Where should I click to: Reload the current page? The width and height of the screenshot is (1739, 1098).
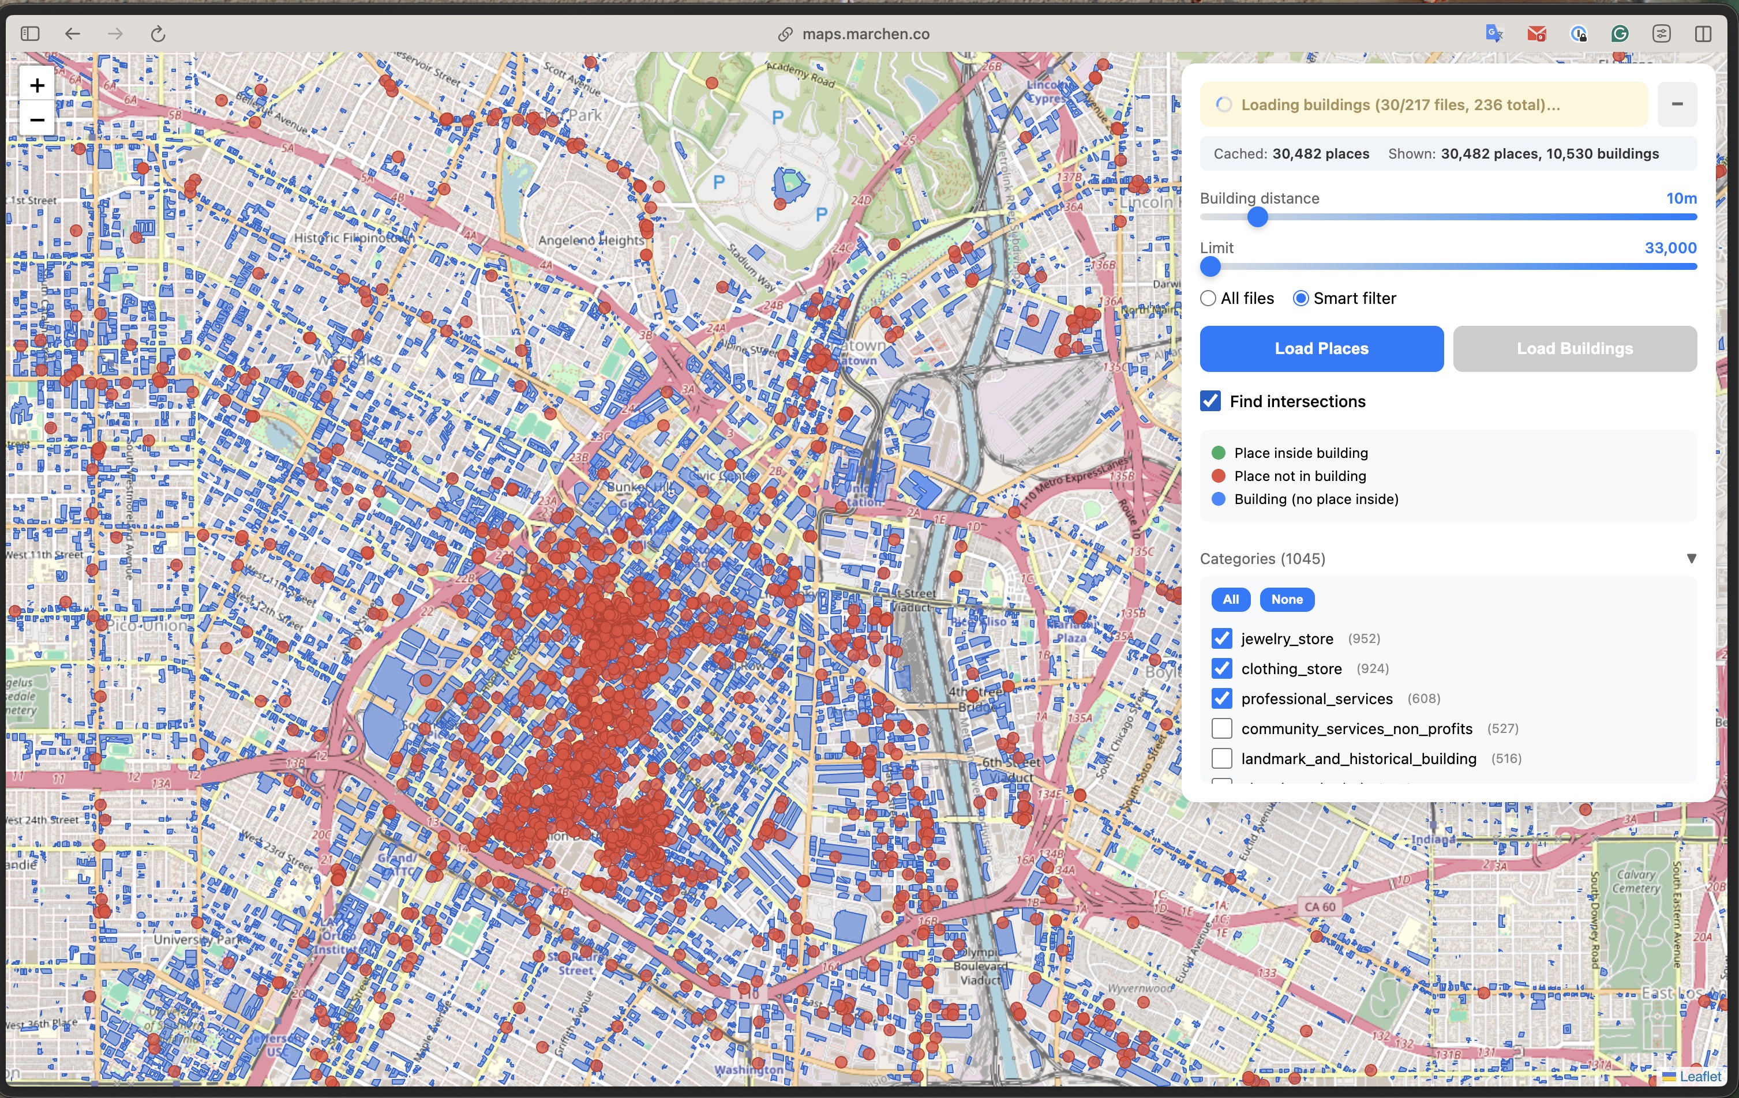(x=158, y=34)
